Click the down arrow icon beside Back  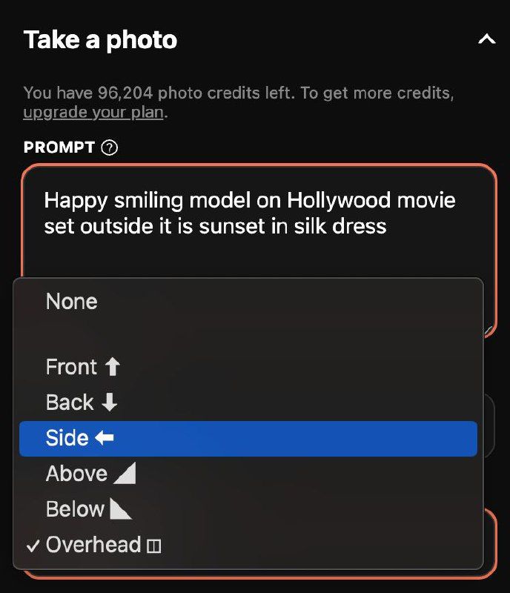coord(109,402)
